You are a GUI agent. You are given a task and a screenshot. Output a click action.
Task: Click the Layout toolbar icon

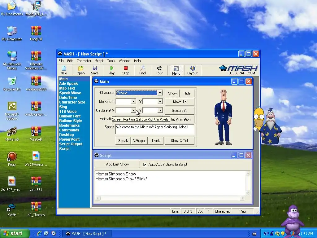click(192, 70)
